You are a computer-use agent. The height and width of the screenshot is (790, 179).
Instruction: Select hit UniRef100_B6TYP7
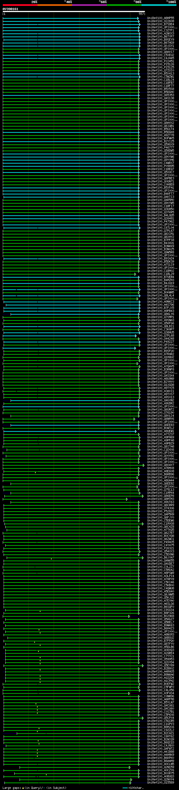[x=161, y=36]
